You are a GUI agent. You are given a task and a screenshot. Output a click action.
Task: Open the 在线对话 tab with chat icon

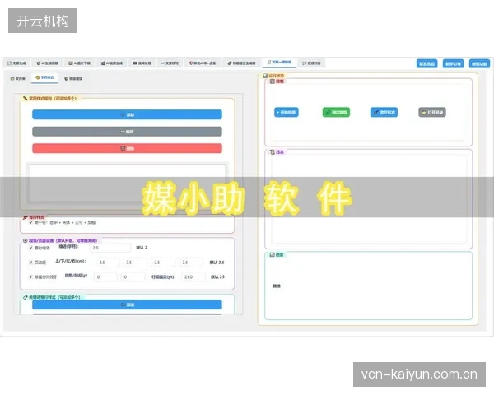click(x=311, y=63)
